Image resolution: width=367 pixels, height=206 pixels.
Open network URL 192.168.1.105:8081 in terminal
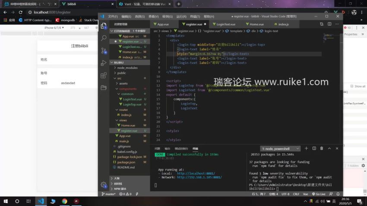pyautogui.click(x=199, y=177)
